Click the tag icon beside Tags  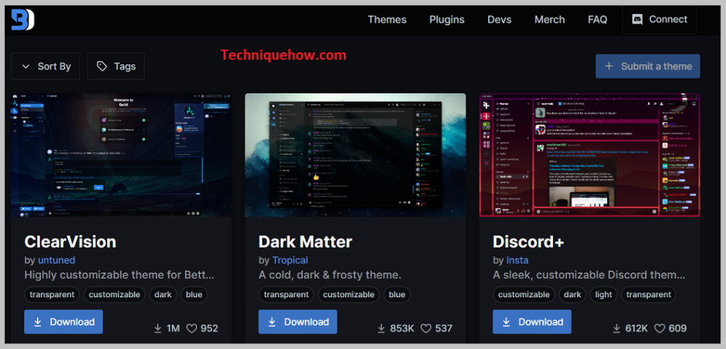[x=102, y=67]
